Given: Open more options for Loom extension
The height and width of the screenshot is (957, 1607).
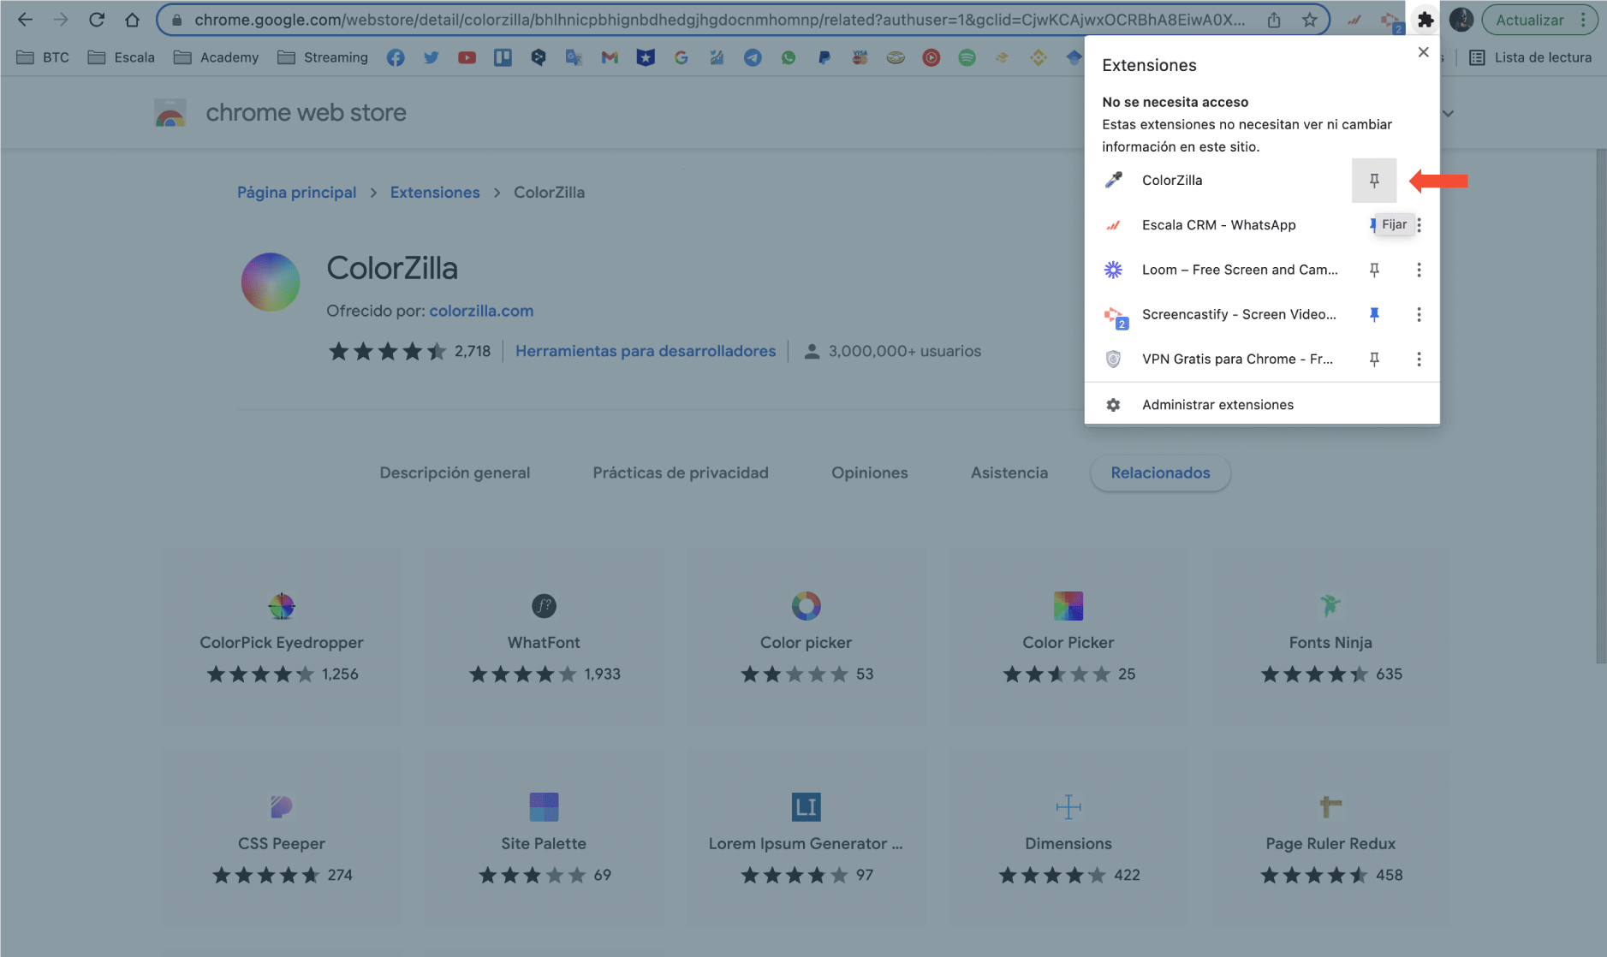Looking at the screenshot, I should 1419,270.
